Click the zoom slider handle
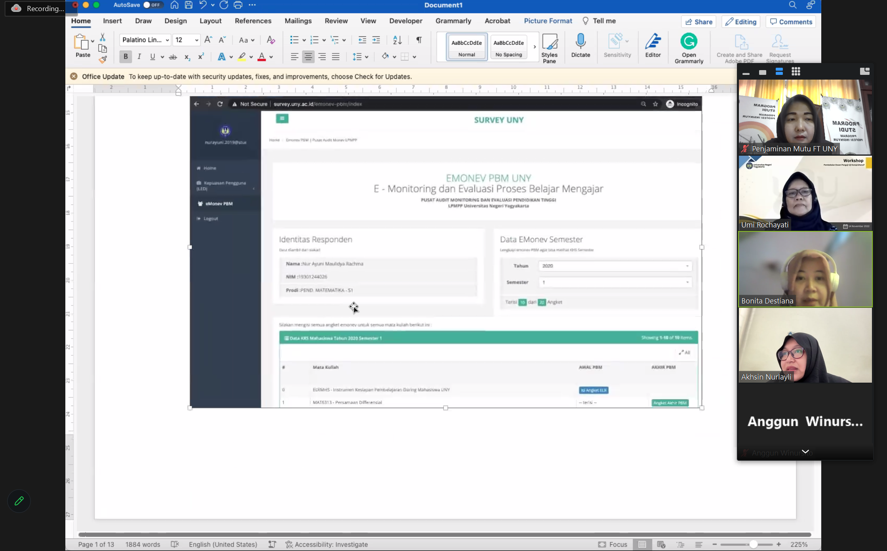887x551 pixels. tap(753, 544)
